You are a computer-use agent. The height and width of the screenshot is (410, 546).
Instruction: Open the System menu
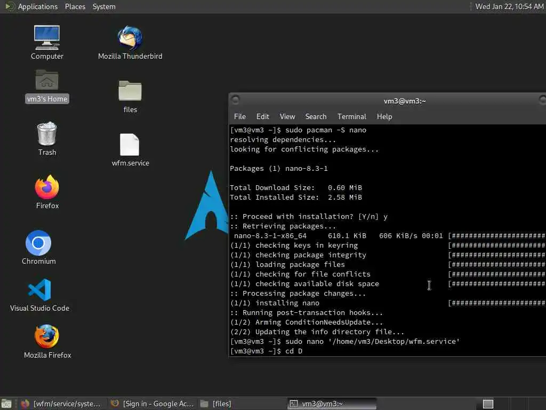point(104,6)
